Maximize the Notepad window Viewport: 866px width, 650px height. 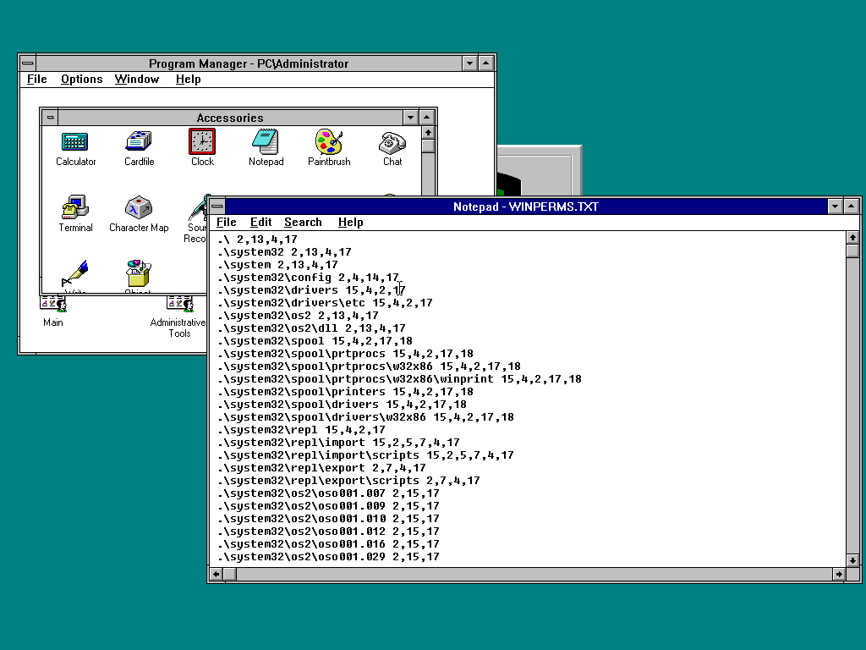(x=852, y=207)
